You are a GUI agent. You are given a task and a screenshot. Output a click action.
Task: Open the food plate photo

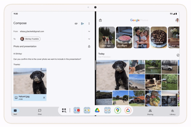click(x=153, y=98)
